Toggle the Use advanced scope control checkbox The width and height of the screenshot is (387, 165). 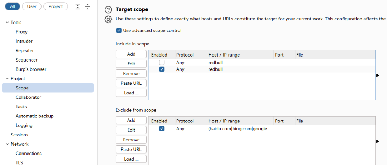(119, 30)
